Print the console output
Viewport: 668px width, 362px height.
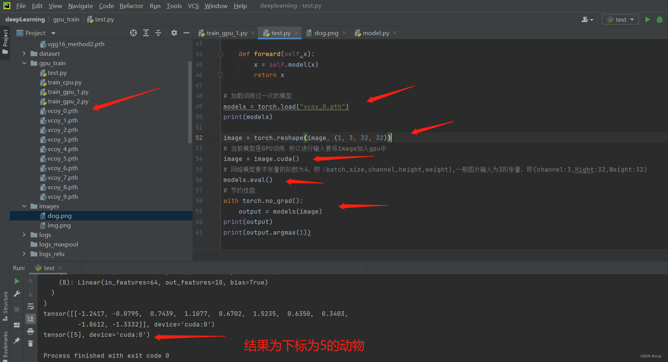pyautogui.click(x=31, y=331)
